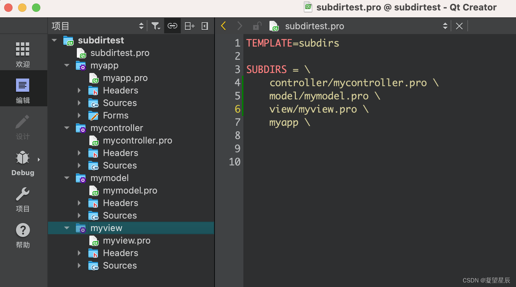This screenshot has height=287, width=516.
Task: Select the subdirtest root project item
Action: (100, 40)
